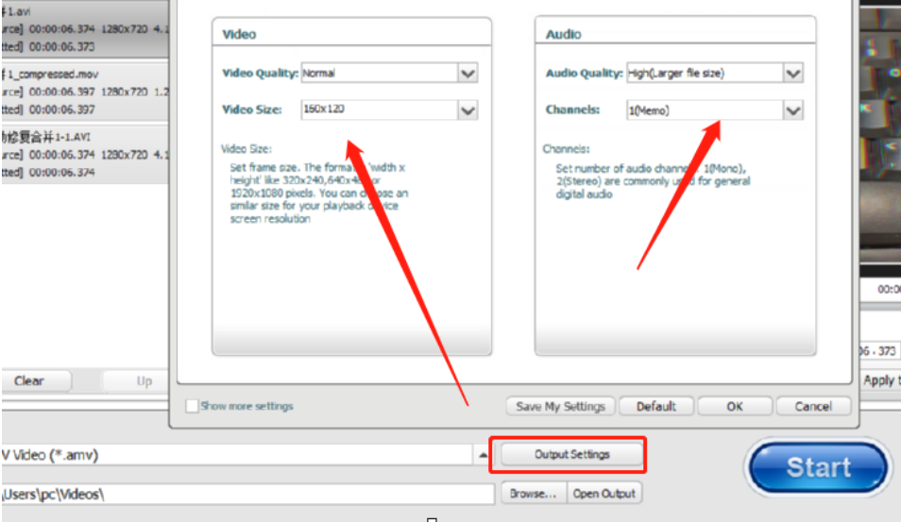Viewport: 901px width, 522px height.
Task: Dismiss the dialog with Cancel
Action: (x=813, y=407)
